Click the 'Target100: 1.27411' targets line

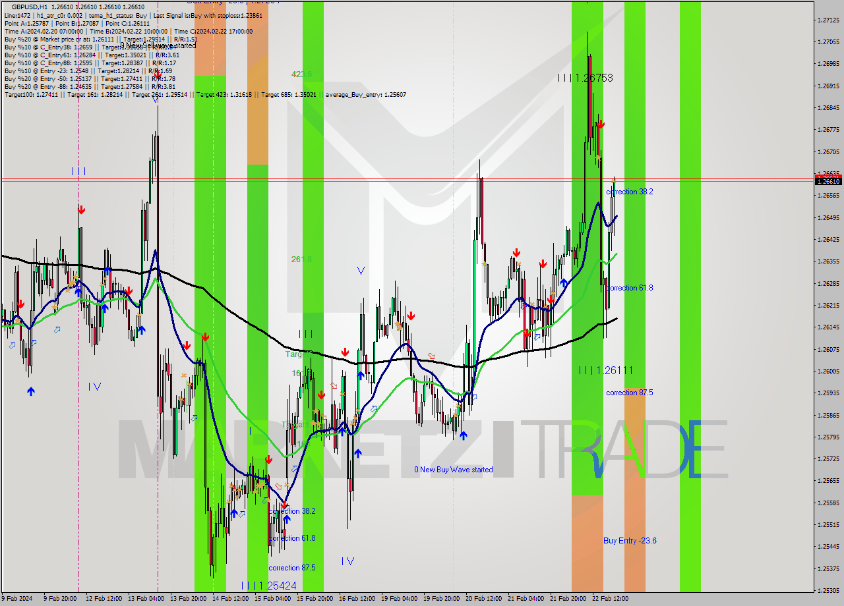click(x=205, y=94)
